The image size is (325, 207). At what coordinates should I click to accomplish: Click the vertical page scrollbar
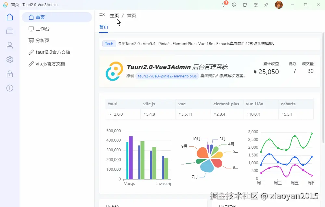coord(323,88)
